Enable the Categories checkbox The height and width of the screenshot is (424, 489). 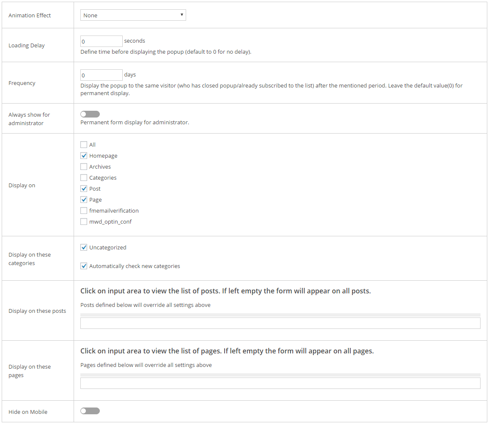[x=84, y=178]
